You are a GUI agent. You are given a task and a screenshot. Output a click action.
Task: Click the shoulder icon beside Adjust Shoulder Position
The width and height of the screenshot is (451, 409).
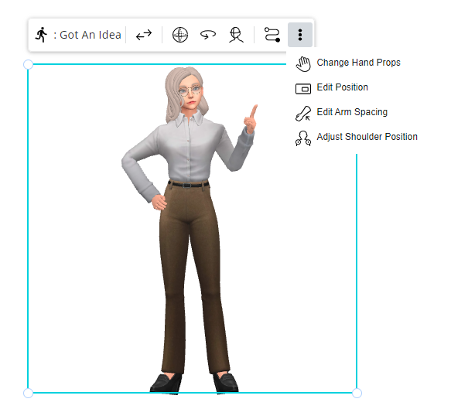pos(303,138)
